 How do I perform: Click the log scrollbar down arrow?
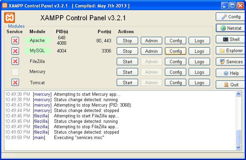[238, 147]
